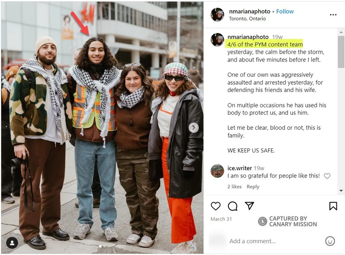The image size is (345, 255).
Task: View the 2 likes on comment
Action: click(x=234, y=187)
